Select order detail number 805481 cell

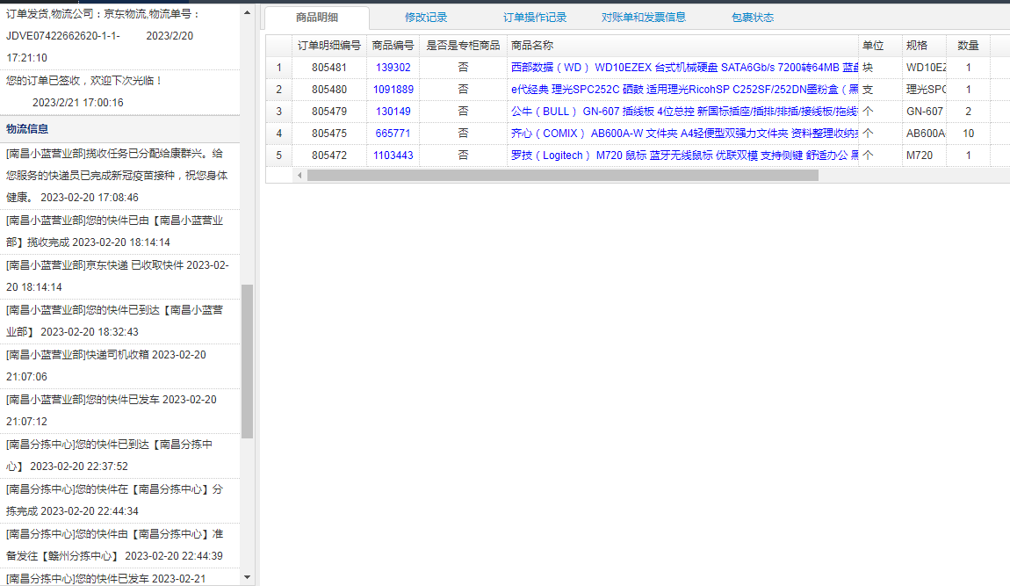[329, 68]
